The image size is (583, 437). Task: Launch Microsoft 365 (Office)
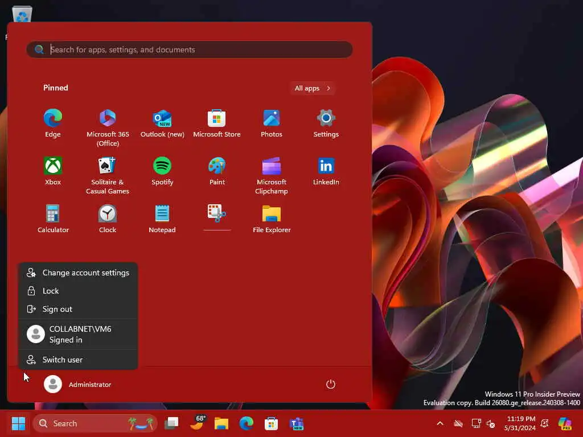(x=108, y=128)
